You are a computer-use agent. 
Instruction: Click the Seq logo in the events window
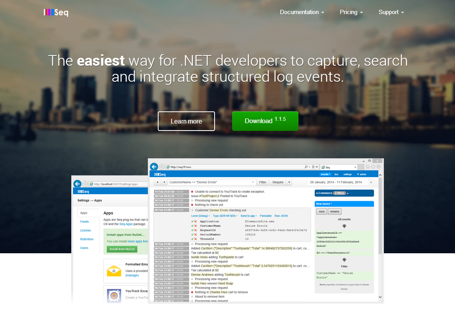click(x=160, y=174)
